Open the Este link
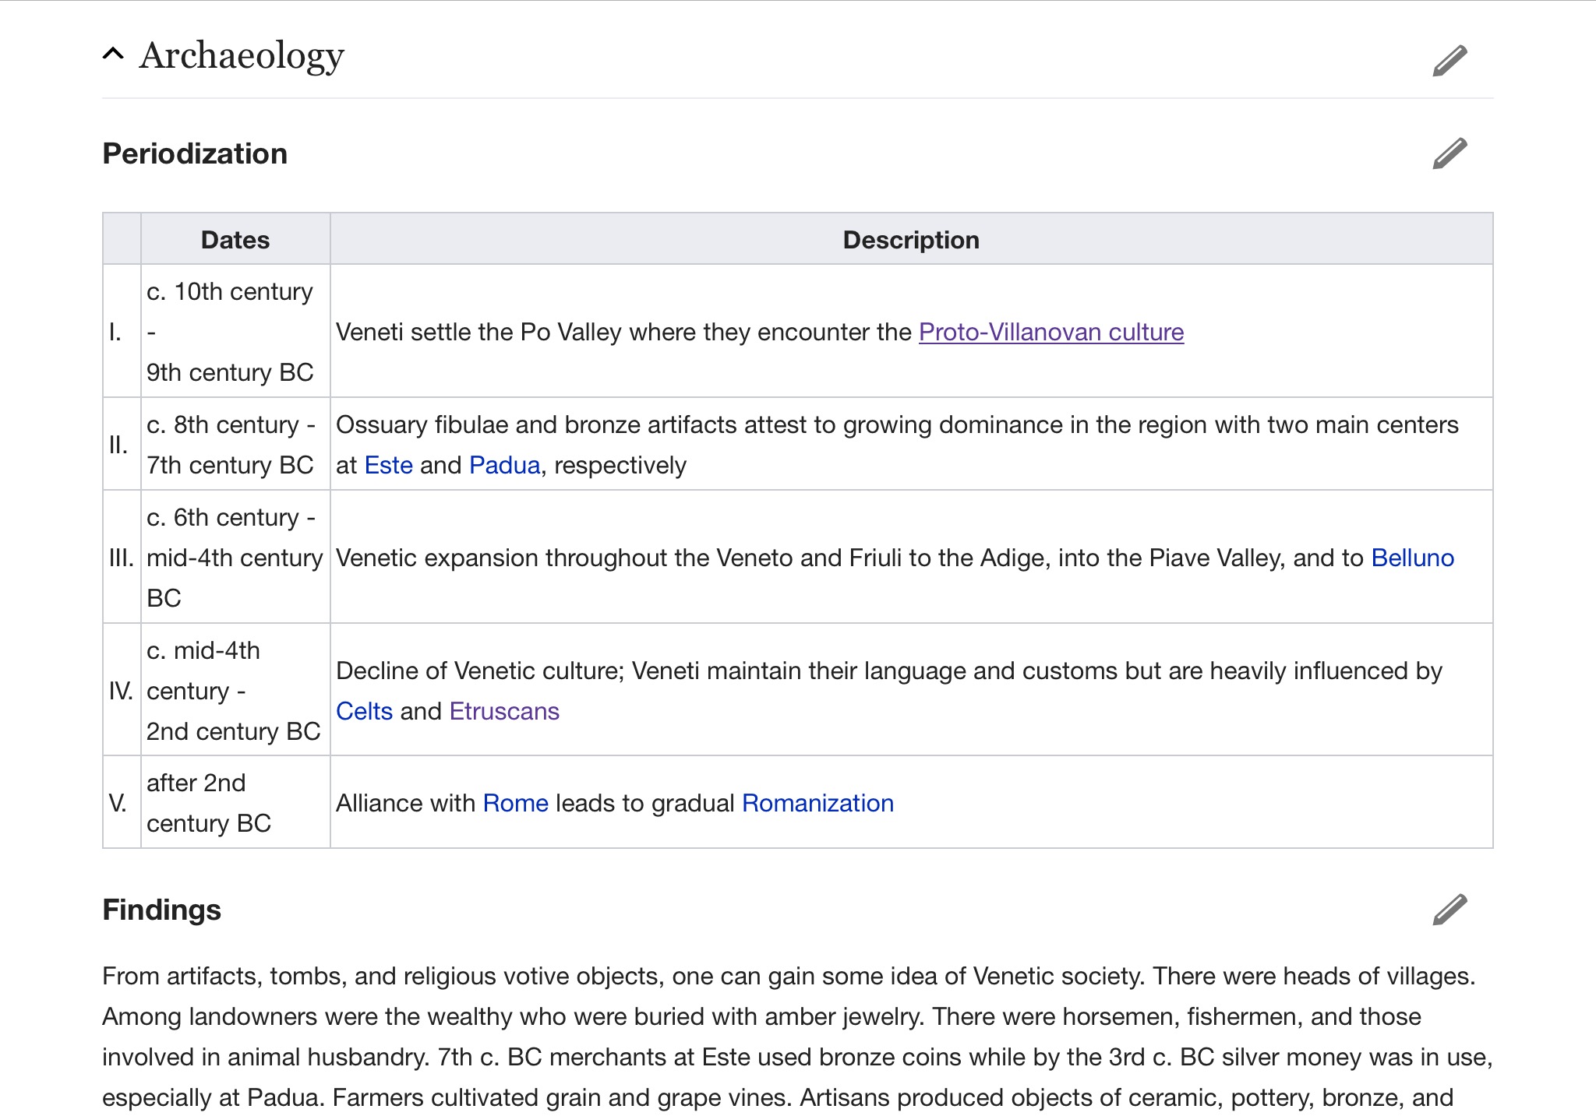 point(389,465)
